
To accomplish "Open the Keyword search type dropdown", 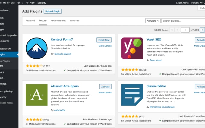I will point(153,21).
